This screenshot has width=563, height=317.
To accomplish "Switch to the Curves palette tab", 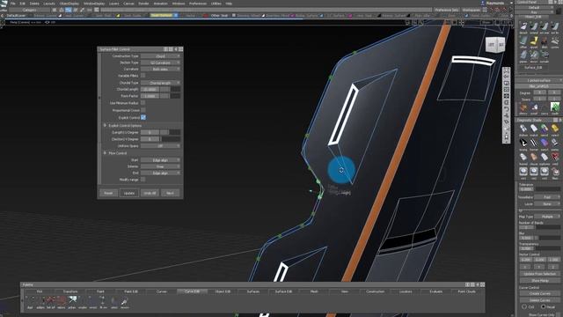I will [x=162, y=291].
